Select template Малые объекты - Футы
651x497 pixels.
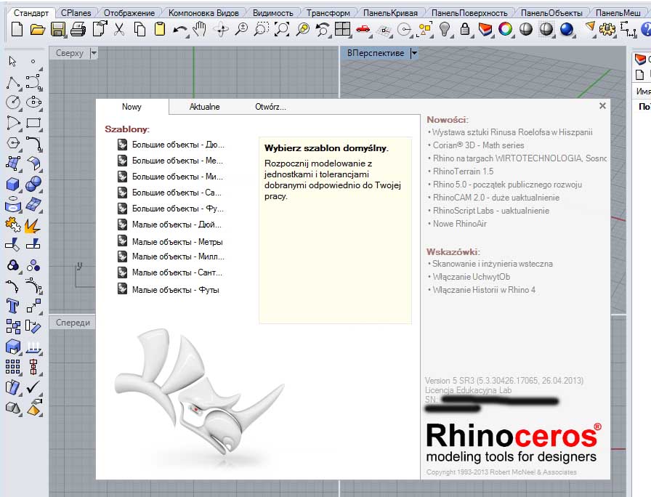point(175,290)
